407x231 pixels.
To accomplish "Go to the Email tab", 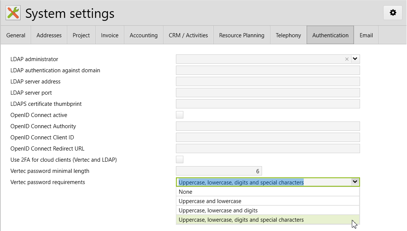I will click(x=366, y=35).
